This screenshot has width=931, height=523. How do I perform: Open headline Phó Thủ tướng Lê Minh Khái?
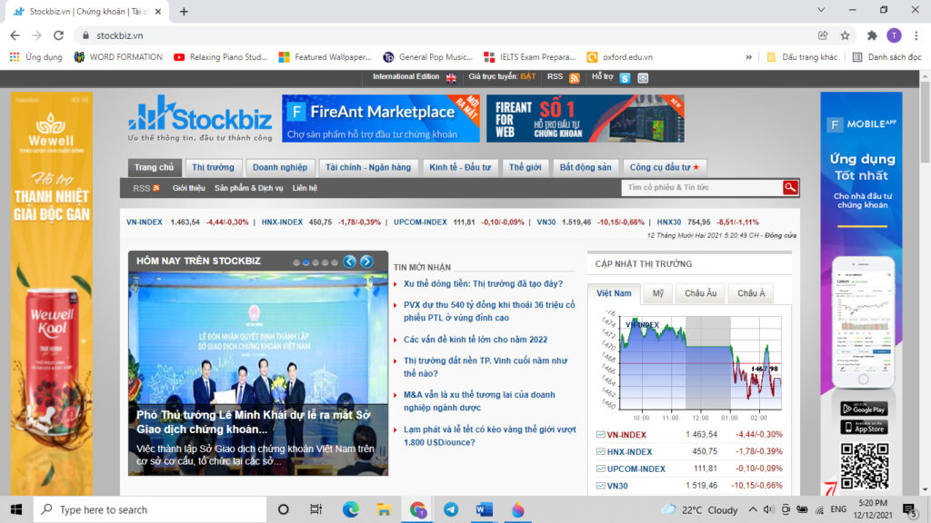tap(254, 422)
